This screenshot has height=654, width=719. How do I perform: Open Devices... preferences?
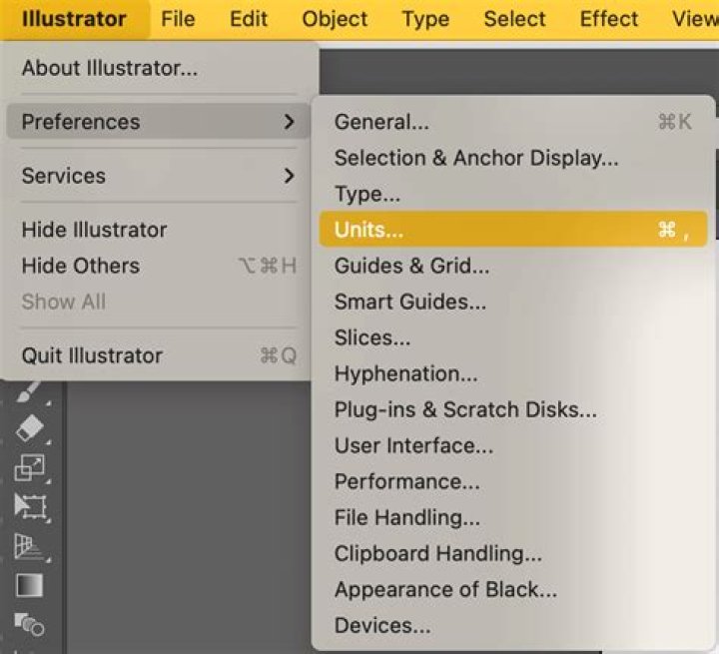513,626
